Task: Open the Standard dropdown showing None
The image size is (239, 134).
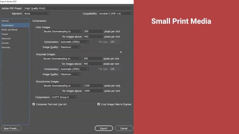Action: (x=37, y=13)
